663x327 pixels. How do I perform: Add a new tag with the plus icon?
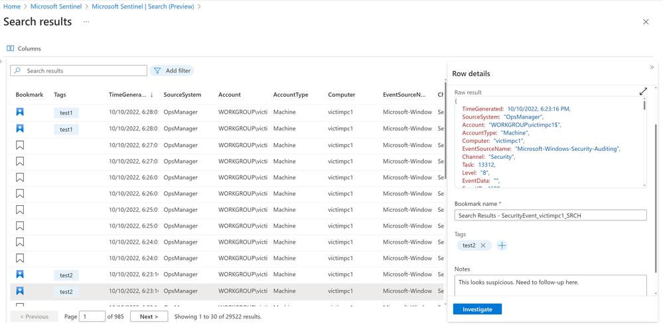point(502,246)
